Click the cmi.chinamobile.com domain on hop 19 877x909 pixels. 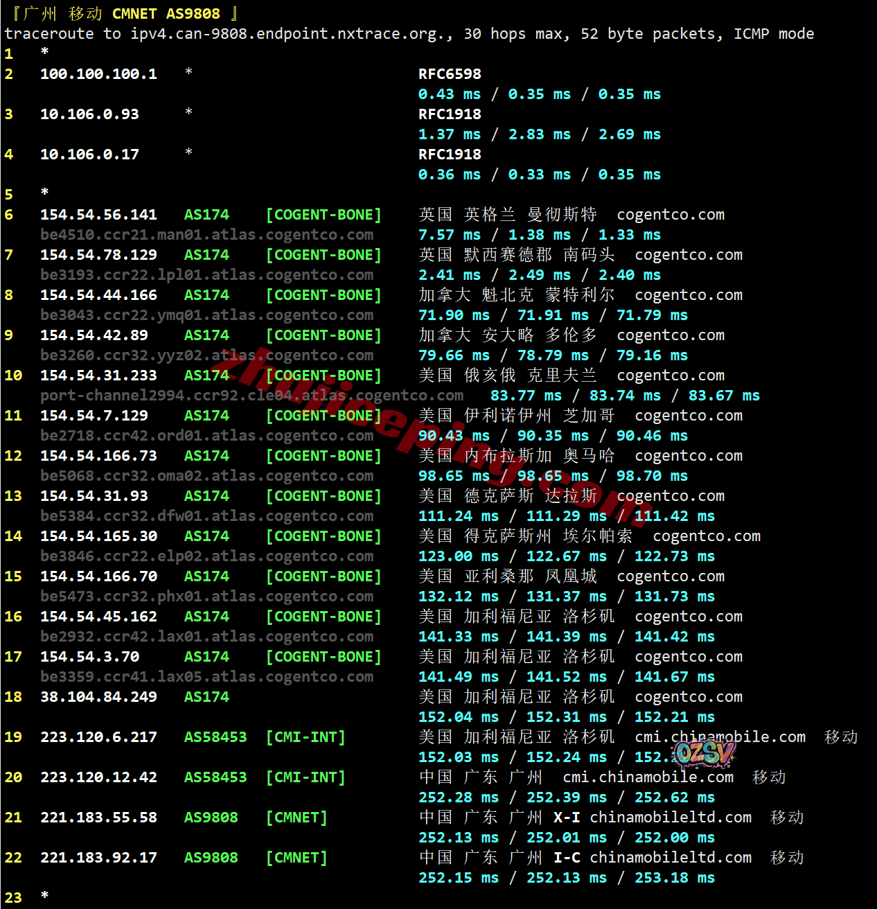pos(720,737)
